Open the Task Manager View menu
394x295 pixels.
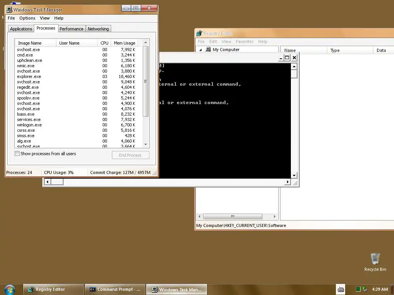point(45,18)
